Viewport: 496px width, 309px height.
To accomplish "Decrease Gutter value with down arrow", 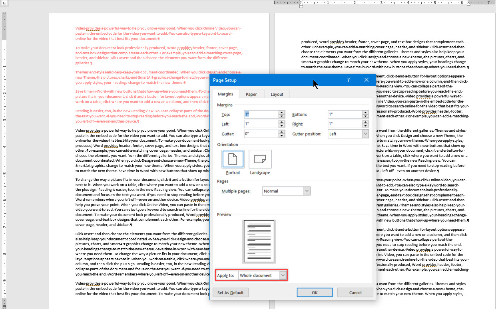I will point(282,136).
